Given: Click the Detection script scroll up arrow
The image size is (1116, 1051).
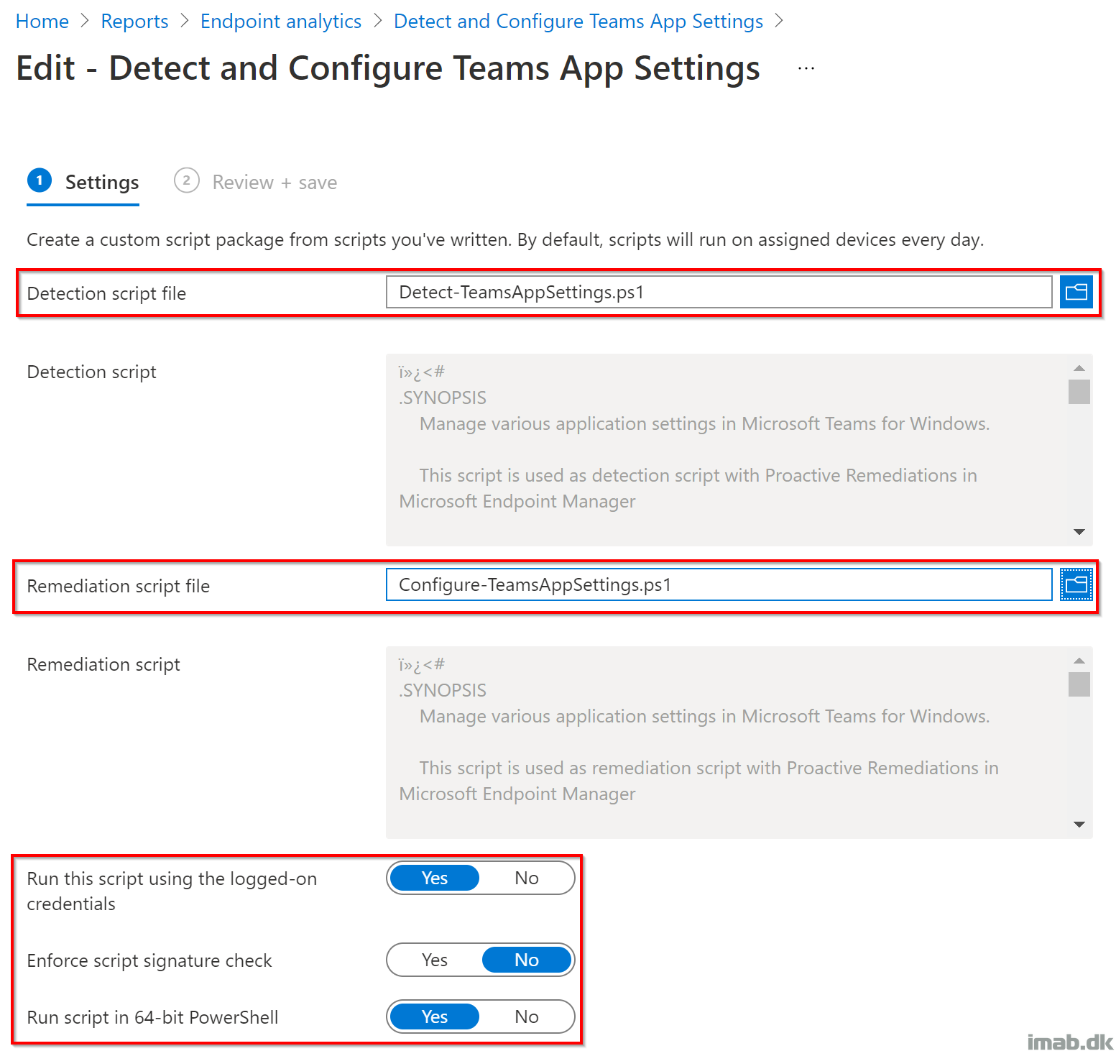Looking at the screenshot, I should click(1079, 368).
